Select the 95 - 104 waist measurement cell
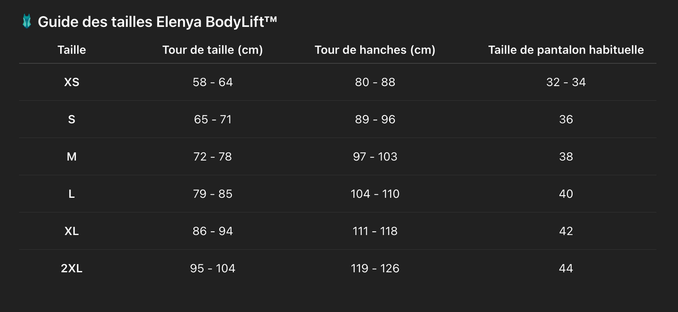 (212, 268)
